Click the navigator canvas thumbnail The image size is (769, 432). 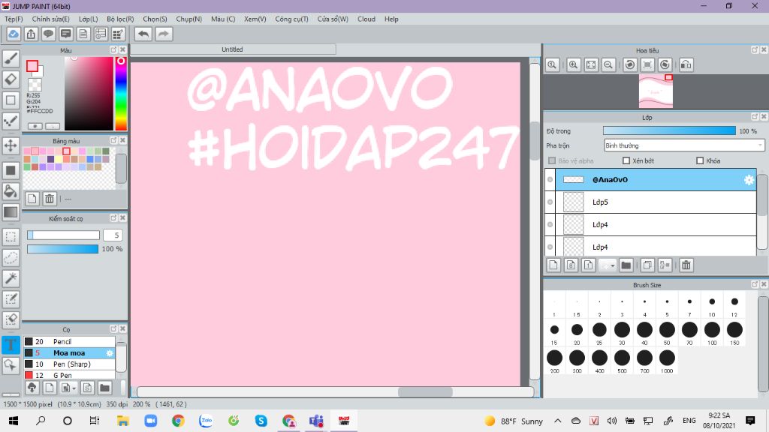tap(656, 91)
